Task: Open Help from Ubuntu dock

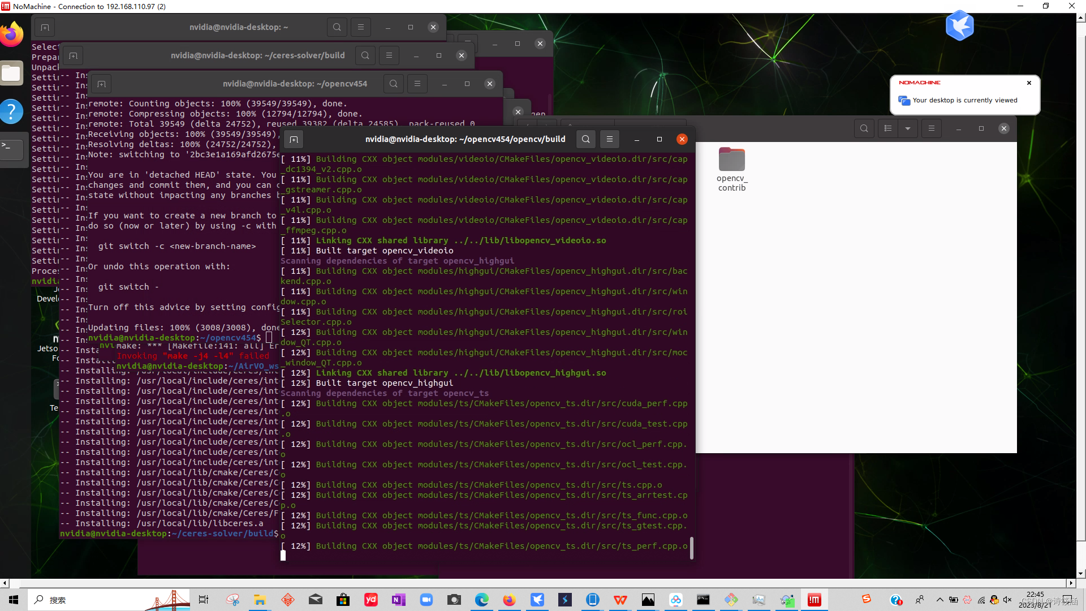Action: pyautogui.click(x=12, y=111)
